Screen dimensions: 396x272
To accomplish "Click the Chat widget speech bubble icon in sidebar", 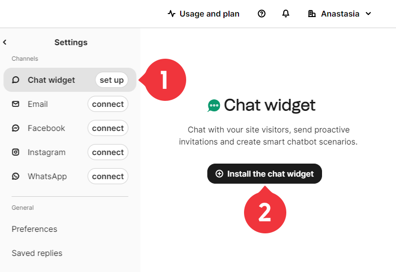I will (x=16, y=80).
